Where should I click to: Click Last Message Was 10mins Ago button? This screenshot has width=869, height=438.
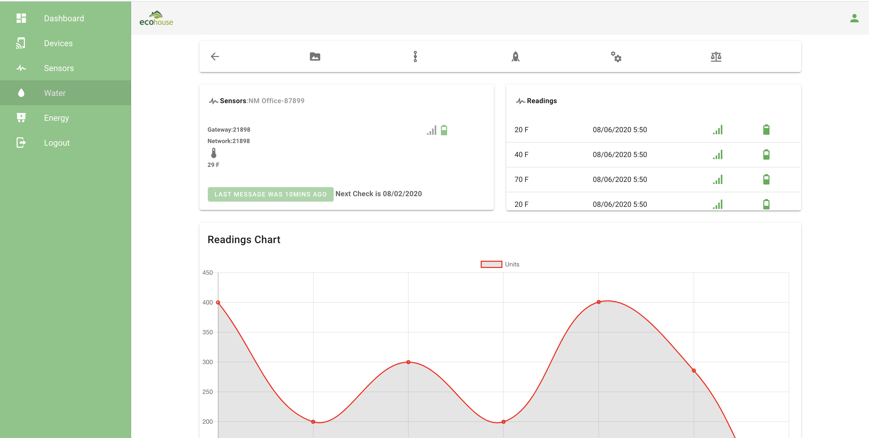point(270,194)
